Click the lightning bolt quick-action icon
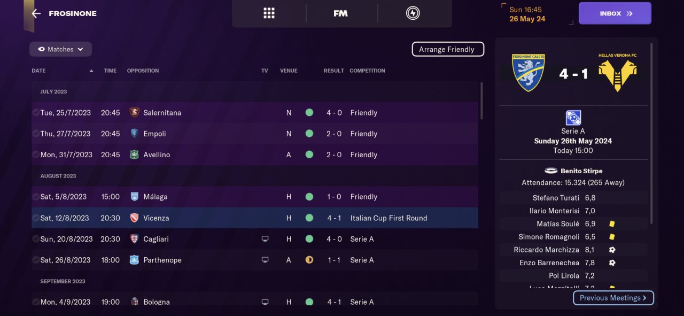The height and width of the screenshot is (316, 684). (413, 13)
